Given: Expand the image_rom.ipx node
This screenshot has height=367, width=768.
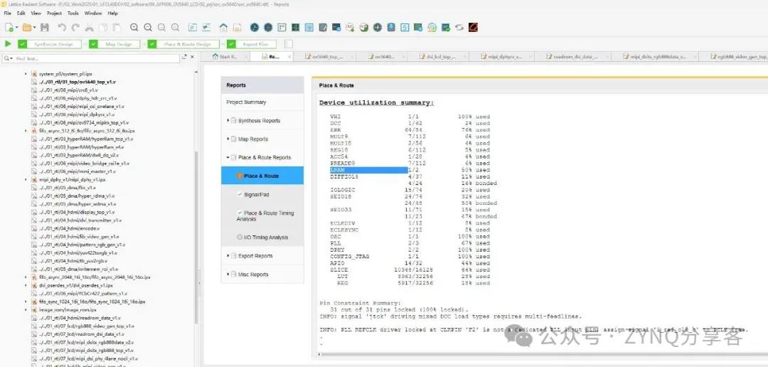Looking at the screenshot, I should point(26,309).
